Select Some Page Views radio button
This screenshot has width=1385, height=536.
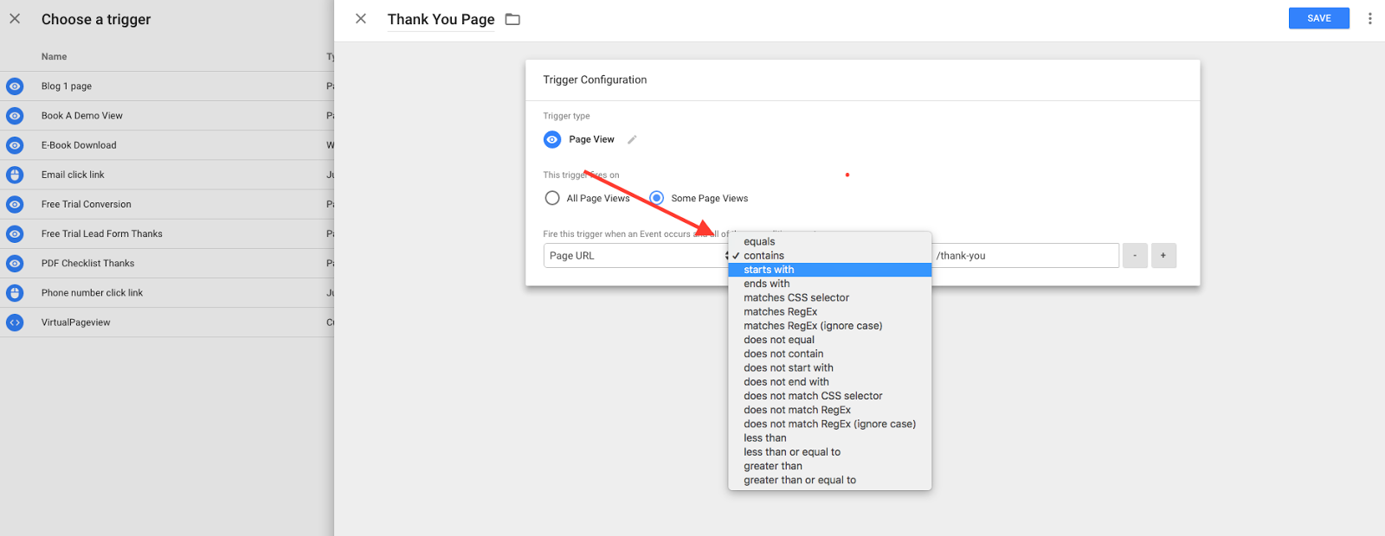[x=657, y=198]
